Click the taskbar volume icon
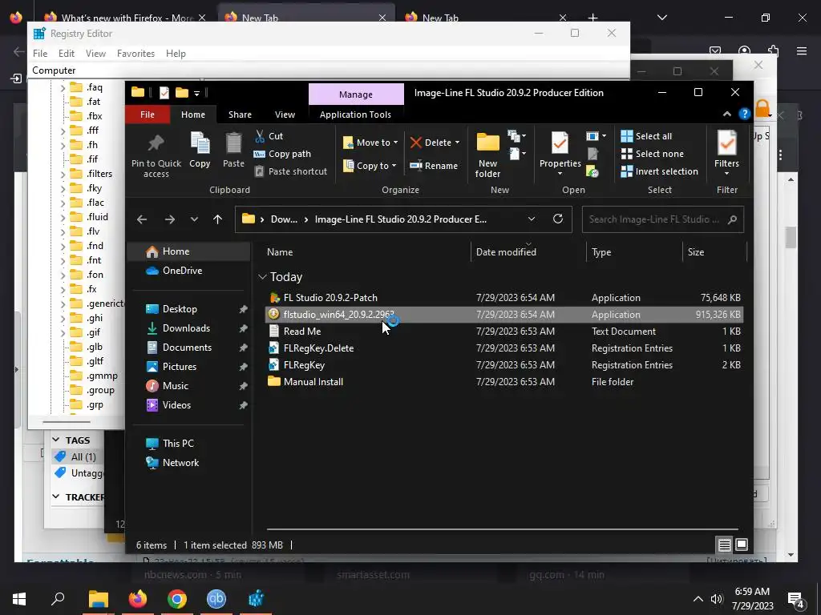The image size is (821, 615). click(x=716, y=599)
